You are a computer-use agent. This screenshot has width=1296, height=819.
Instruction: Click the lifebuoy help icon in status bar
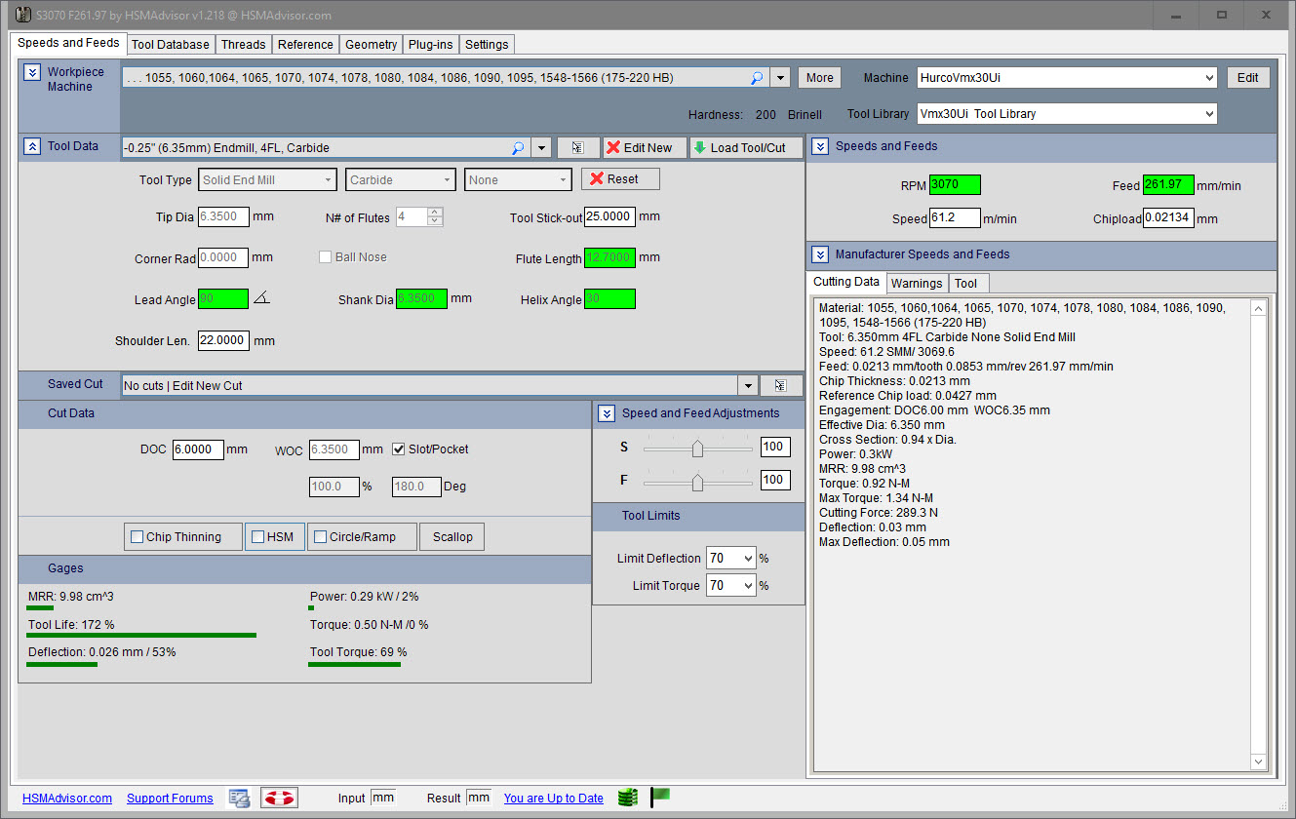tap(279, 798)
